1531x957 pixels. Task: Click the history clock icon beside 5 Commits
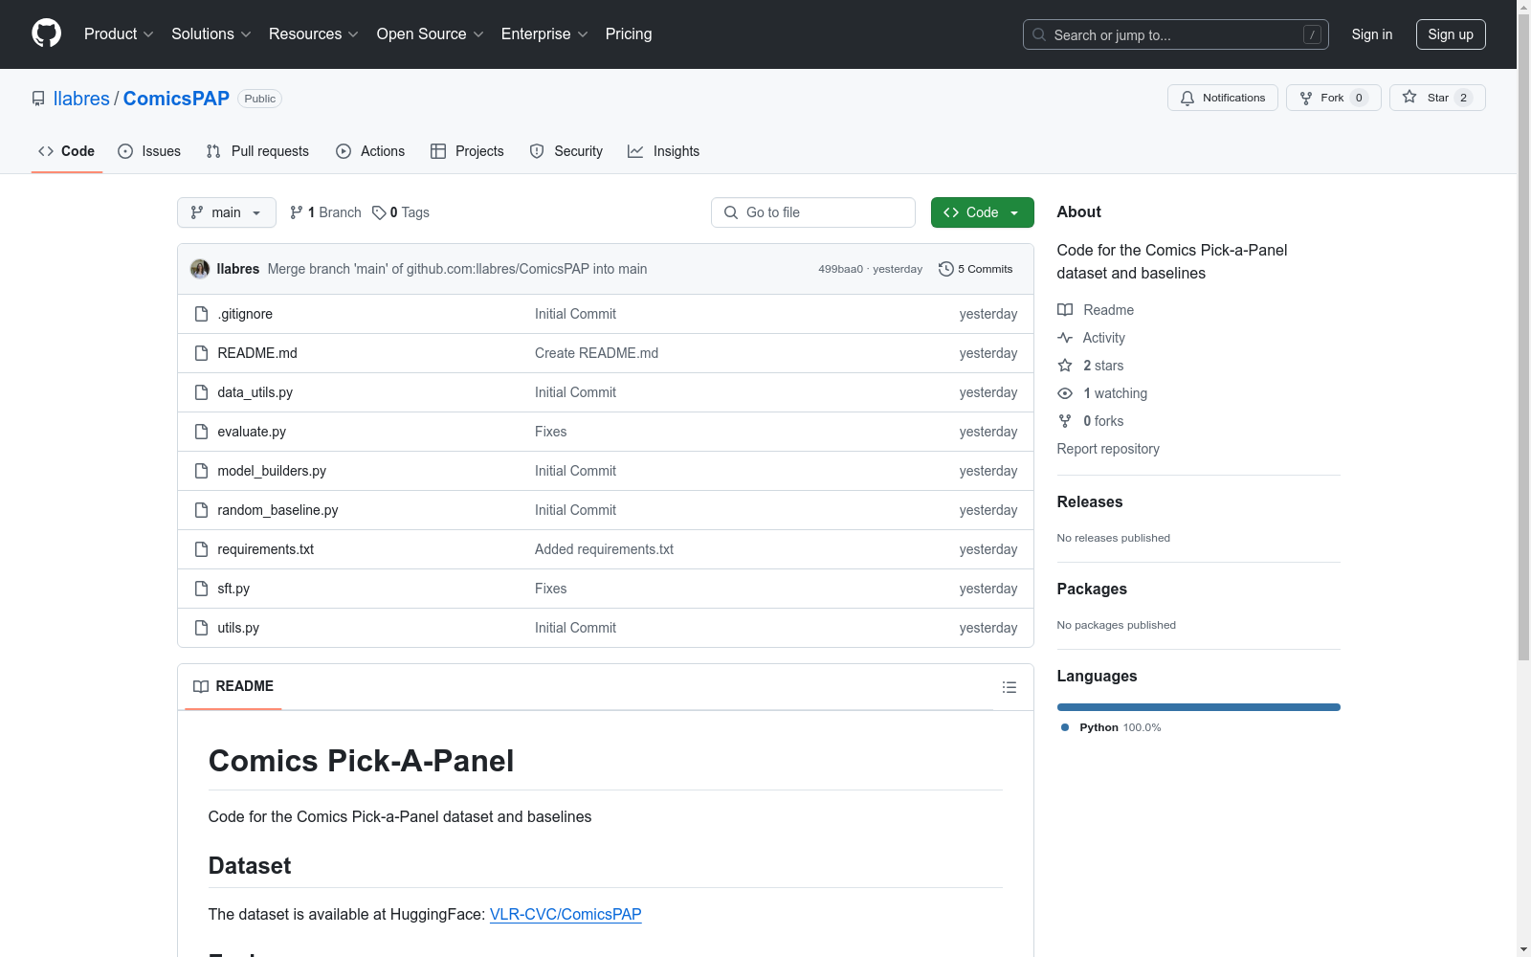point(946,269)
